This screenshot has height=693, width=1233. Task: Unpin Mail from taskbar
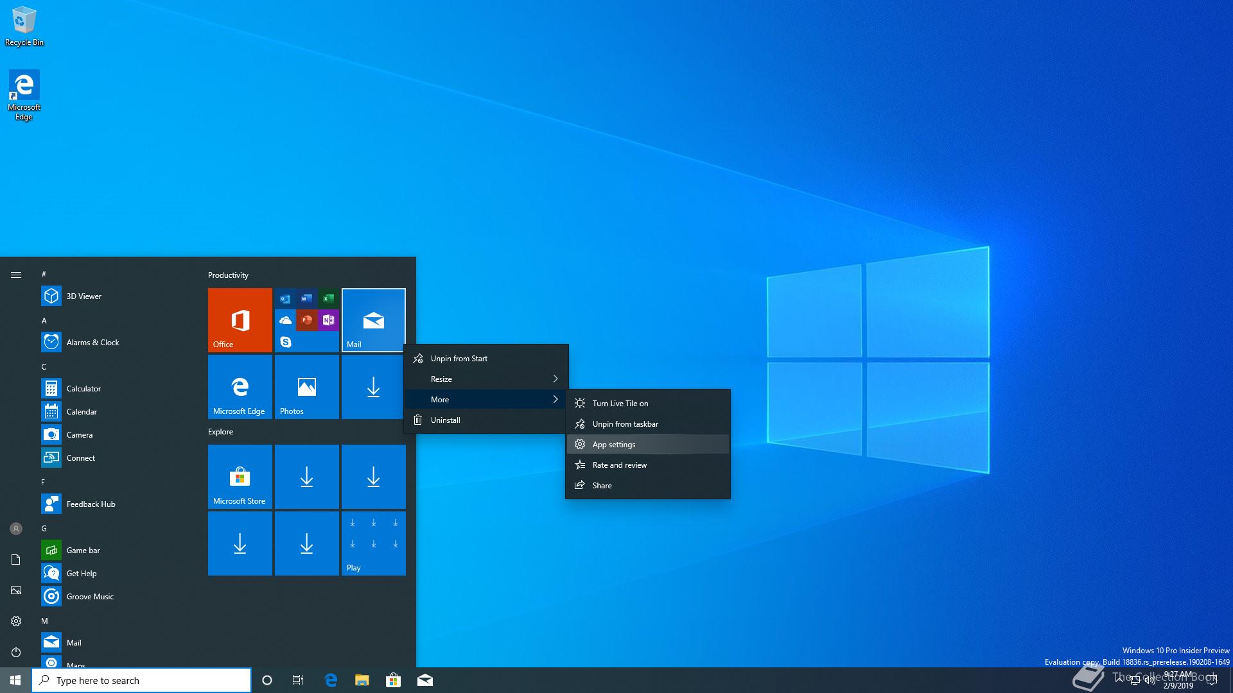pyautogui.click(x=625, y=424)
